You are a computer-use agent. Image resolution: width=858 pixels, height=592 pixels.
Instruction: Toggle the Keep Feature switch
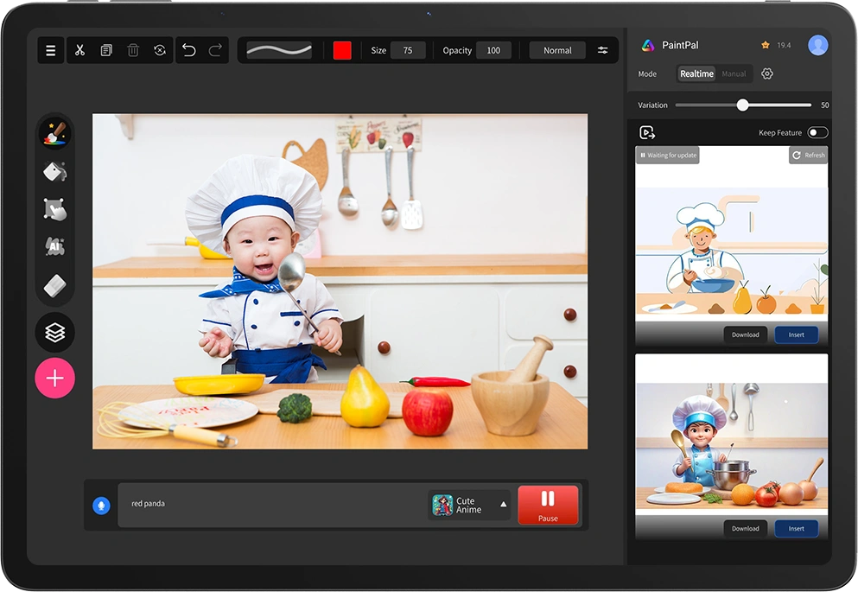click(x=817, y=132)
